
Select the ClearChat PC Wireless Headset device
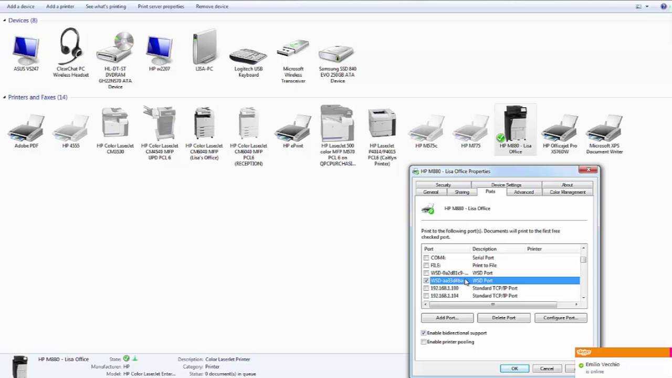[x=70, y=53]
